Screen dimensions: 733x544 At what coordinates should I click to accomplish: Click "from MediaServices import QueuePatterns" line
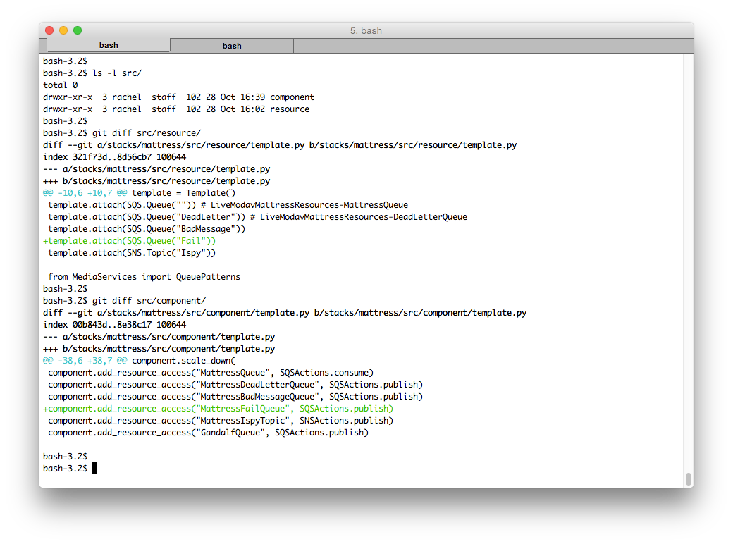(144, 277)
